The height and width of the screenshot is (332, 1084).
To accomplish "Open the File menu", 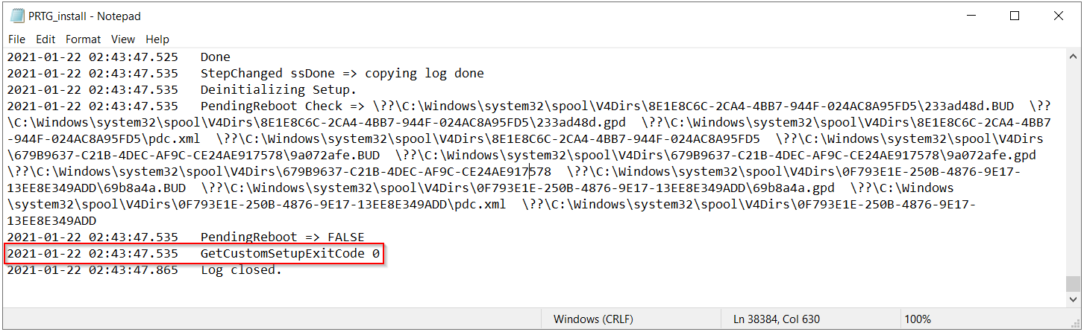I will coord(16,39).
